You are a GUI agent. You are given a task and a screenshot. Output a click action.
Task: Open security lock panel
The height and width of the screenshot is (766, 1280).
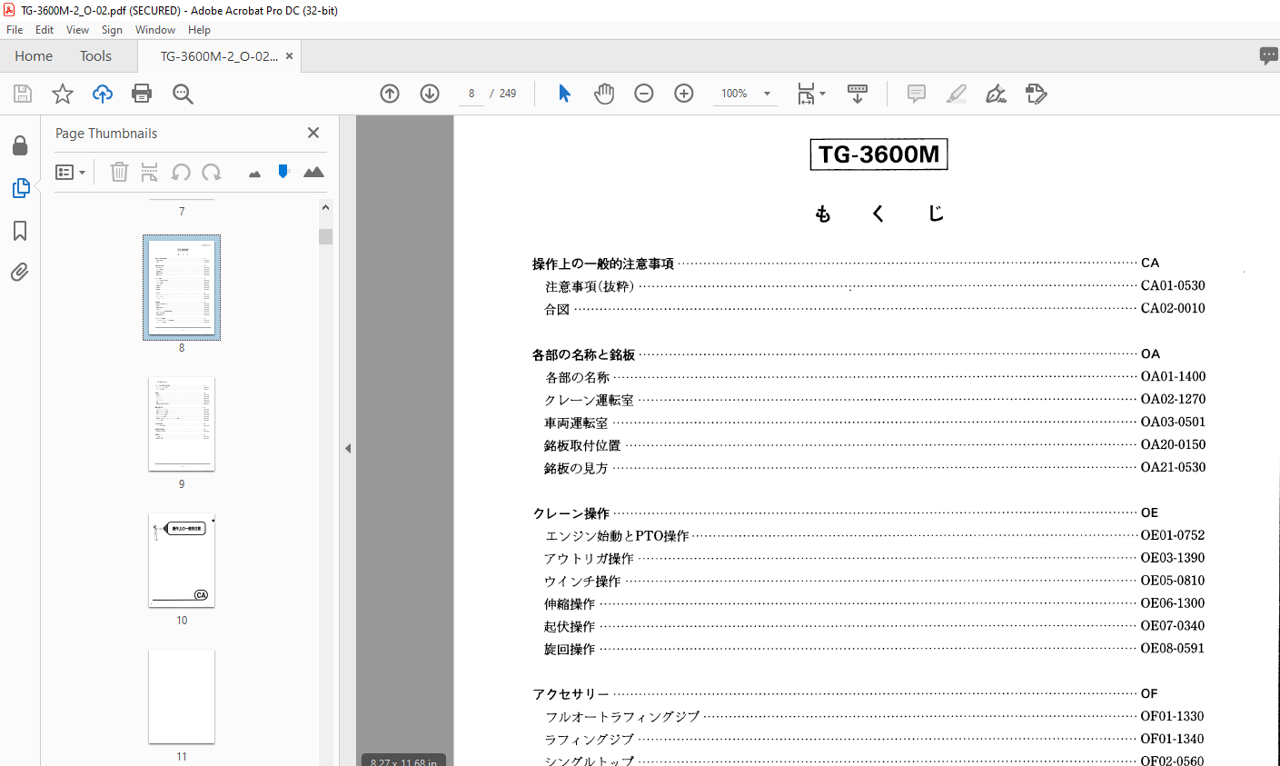pos(20,145)
